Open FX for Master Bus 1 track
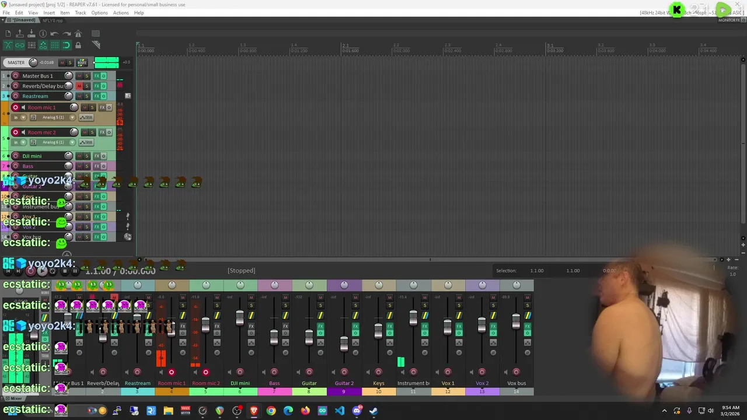This screenshot has width=747, height=420. point(97,76)
